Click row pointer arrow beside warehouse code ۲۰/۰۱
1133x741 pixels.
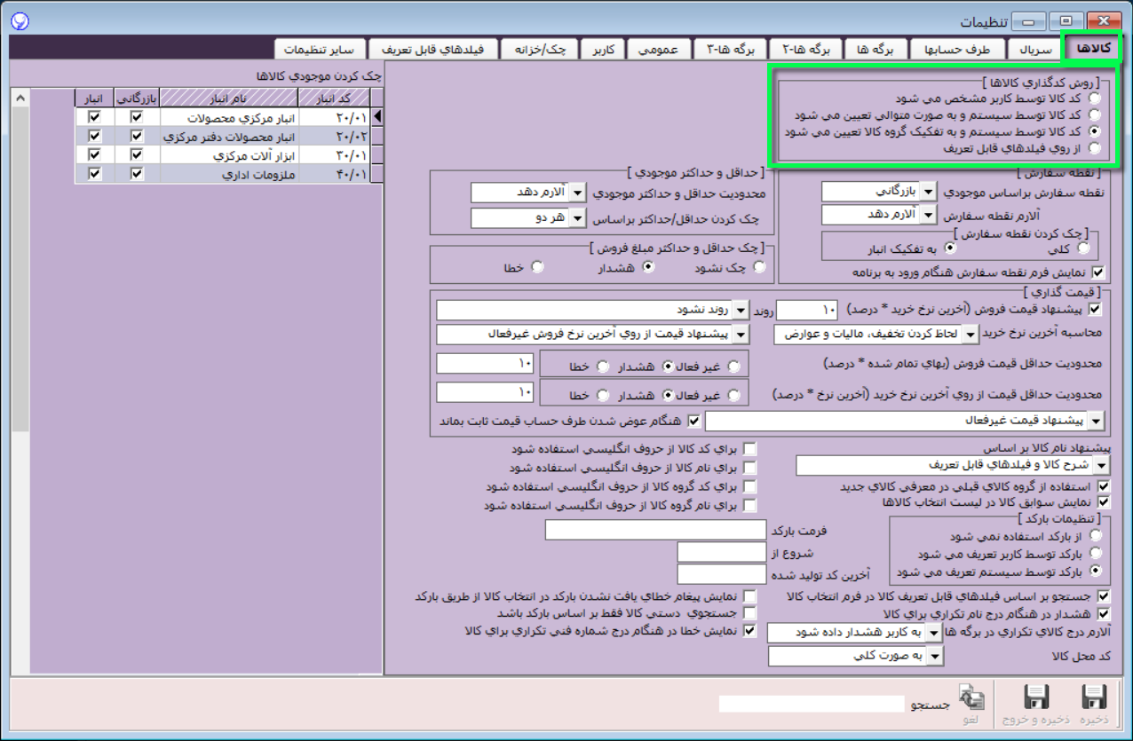click(x=377, y=117)
